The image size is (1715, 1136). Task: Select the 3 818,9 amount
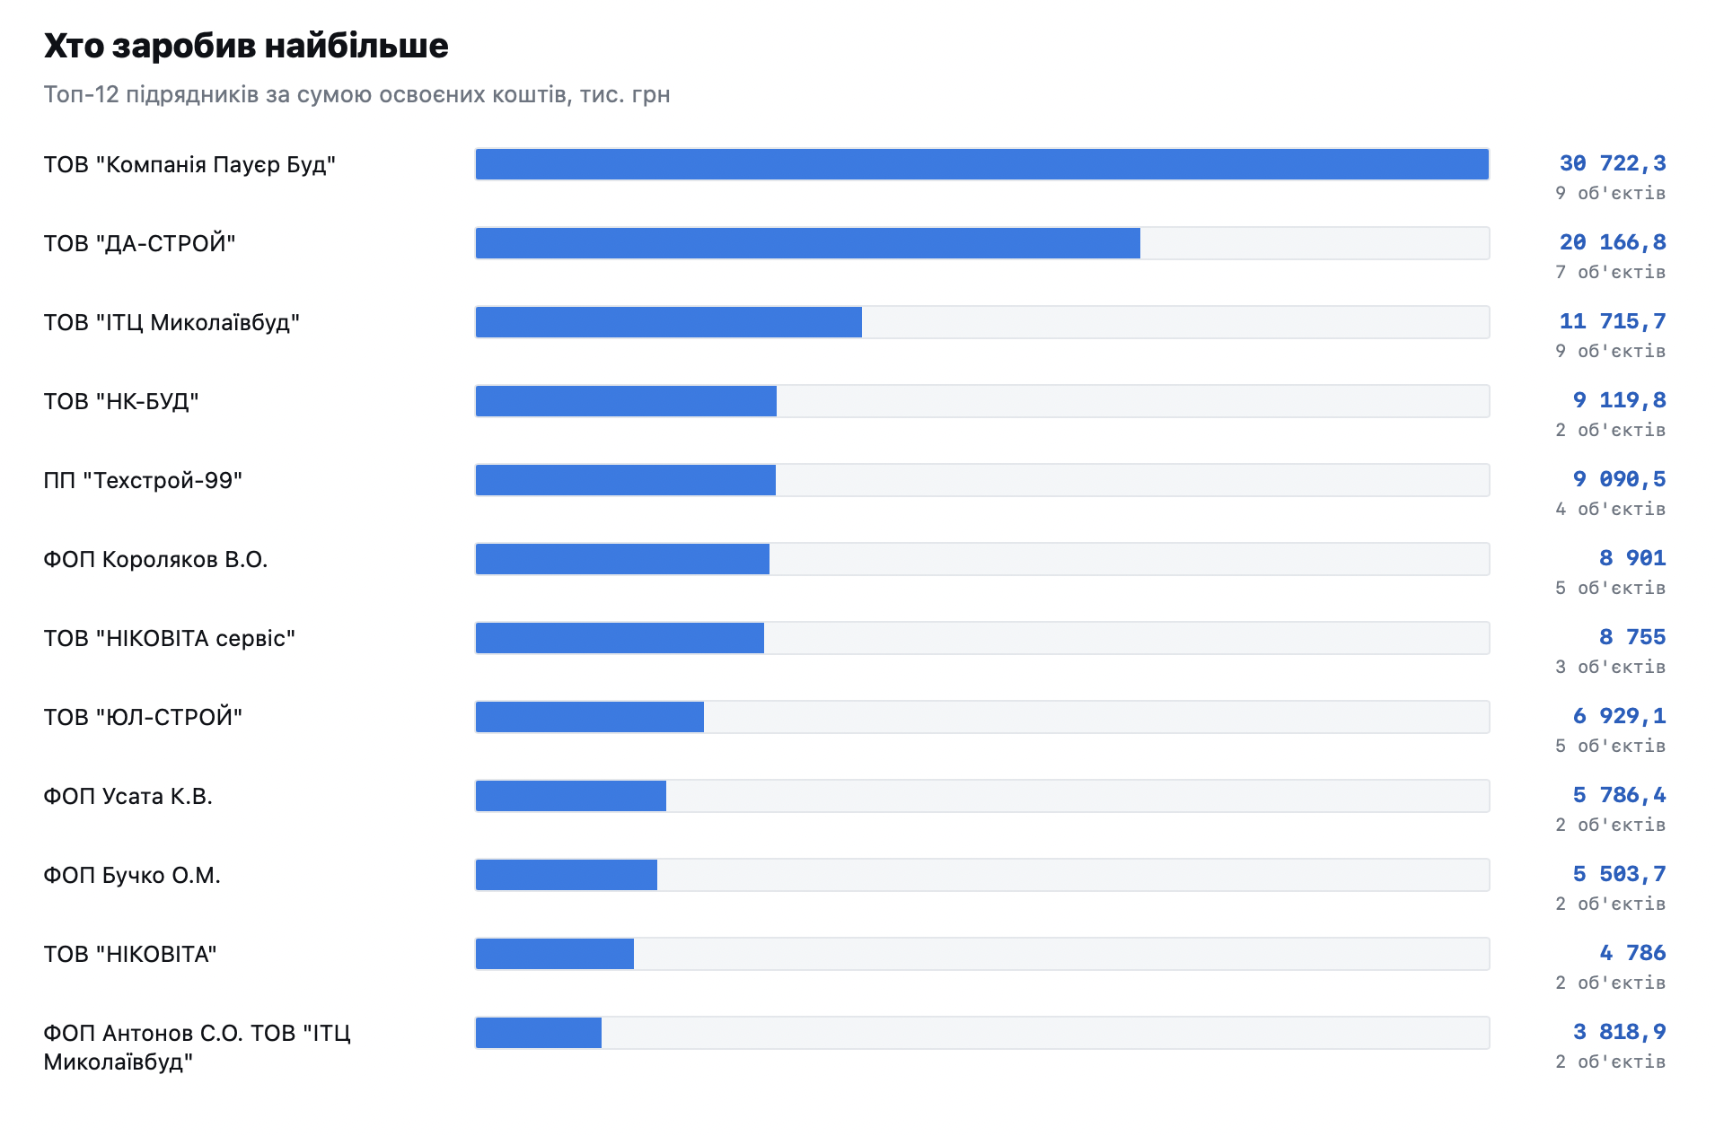coord(1619,1032)
